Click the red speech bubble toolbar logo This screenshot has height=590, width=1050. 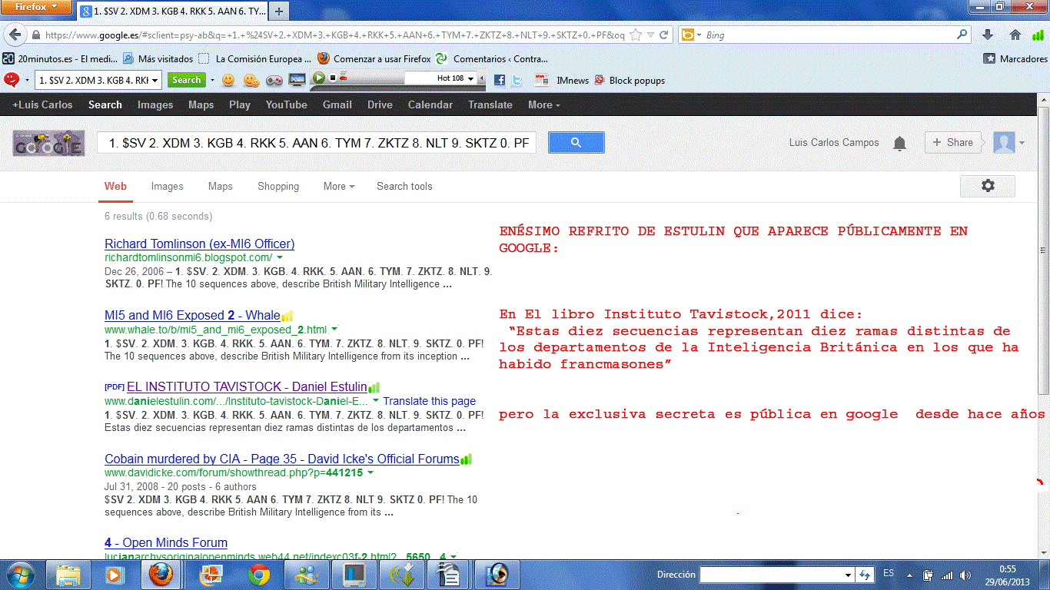coord(12,80)
